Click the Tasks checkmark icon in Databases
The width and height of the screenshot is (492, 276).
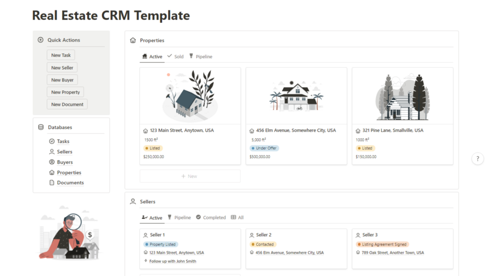pyautogui.click(x=52, y=141)
